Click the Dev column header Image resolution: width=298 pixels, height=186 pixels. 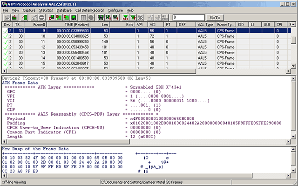click(7, 25)
